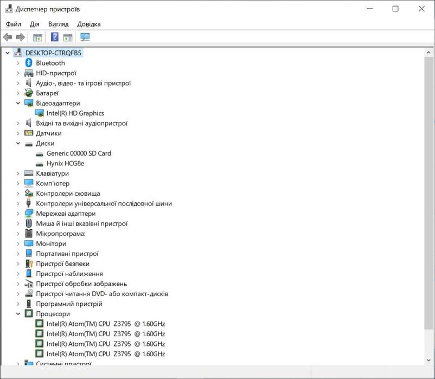This screenshot has height=379, width=435.
Task: Click the scan for hardware changes monitor icon
Action: click(x=85, y=37)
